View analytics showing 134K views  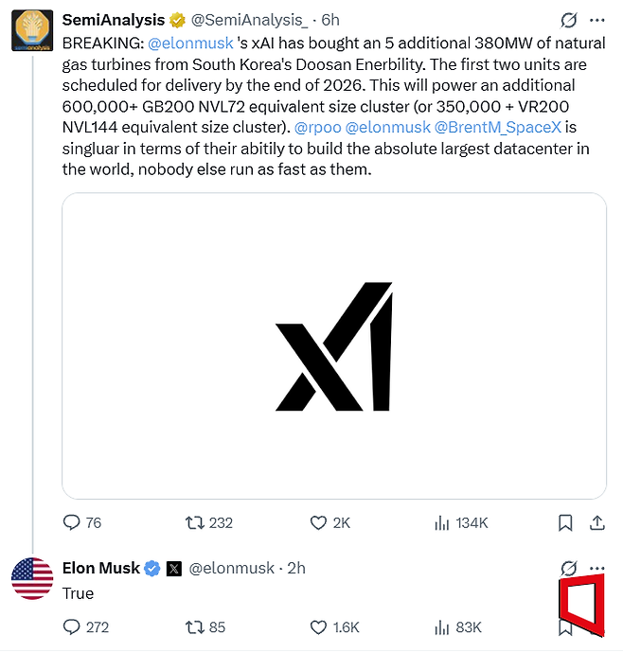442,522
